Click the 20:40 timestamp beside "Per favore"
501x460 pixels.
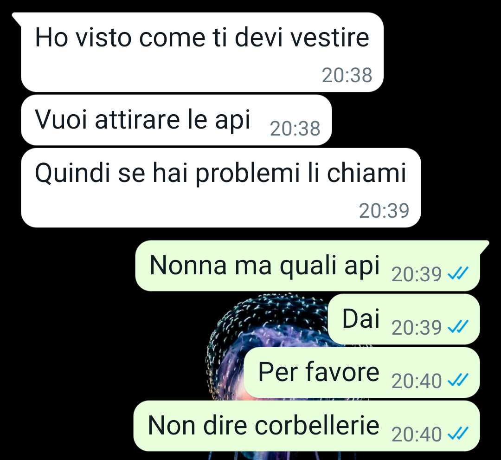pos(417,381)
